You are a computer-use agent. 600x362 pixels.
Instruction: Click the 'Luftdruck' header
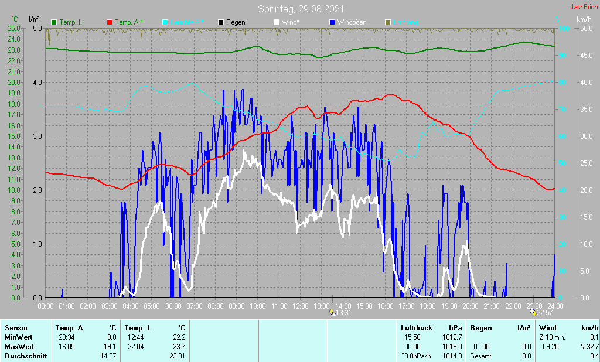pos(417,329)
